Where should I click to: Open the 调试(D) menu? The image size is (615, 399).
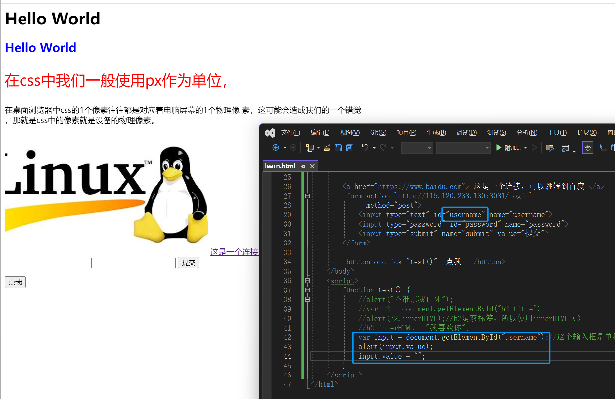point(466,133)
